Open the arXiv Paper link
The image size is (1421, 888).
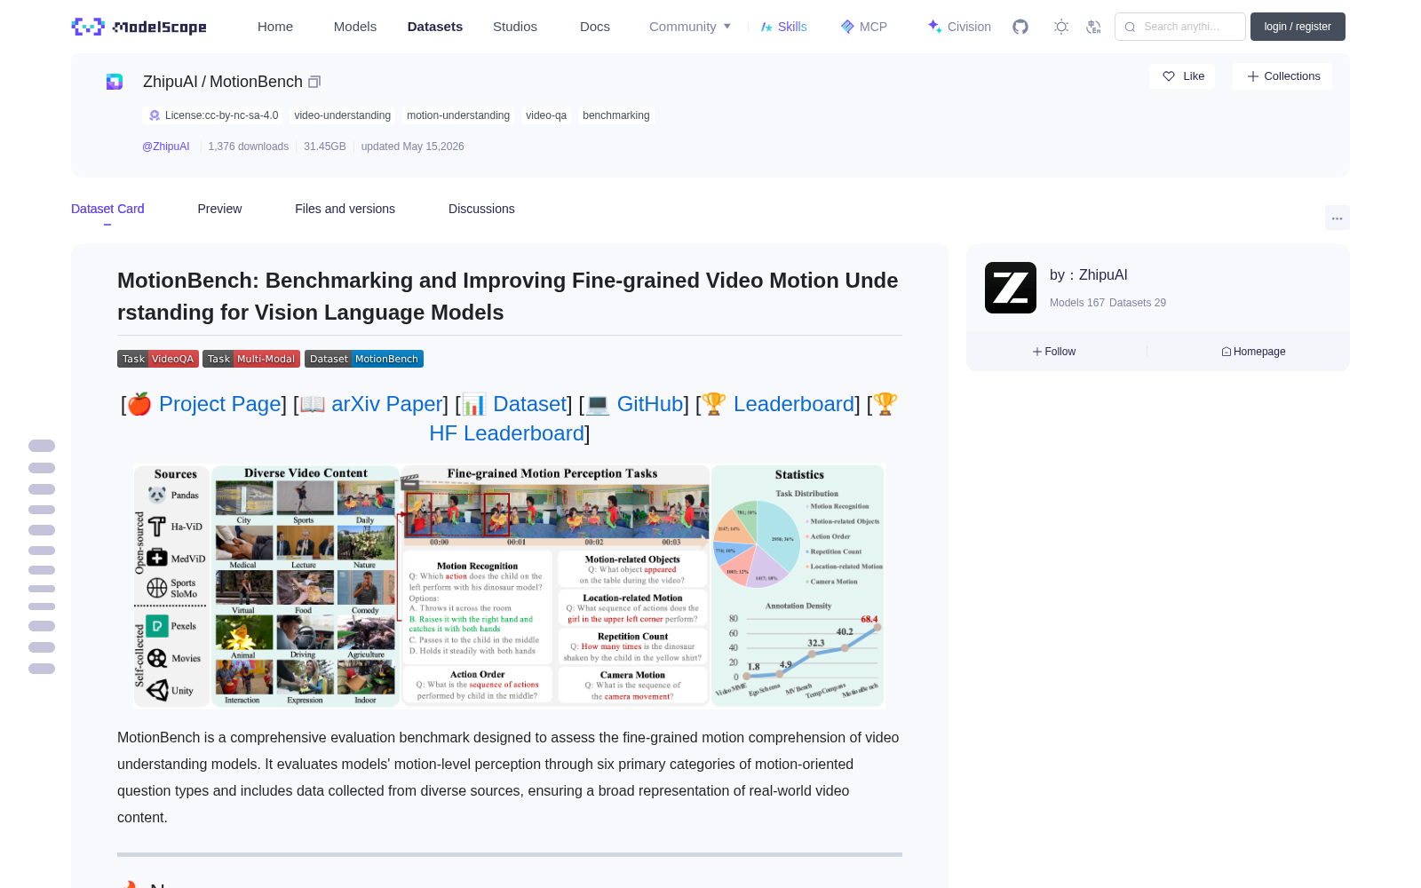click(x=386, y=404)
